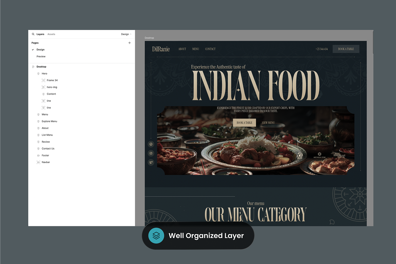Click the Desktop frame label above canvas
Image resolution: width=396 pixels, height=264 pixels.
click(149, 38)
